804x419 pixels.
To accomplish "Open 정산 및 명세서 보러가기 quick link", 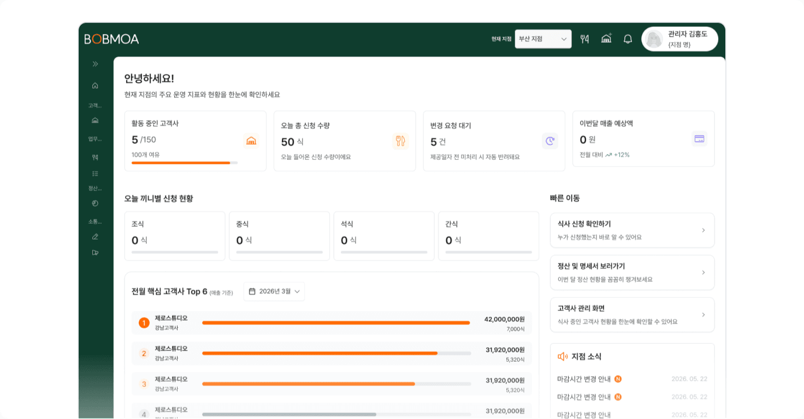I will tap(632, 272).
